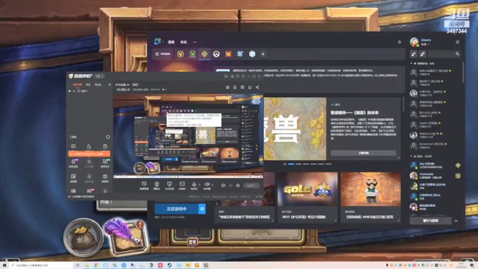
Task: Select the Hearthstone game icon
Action: (x=204, y=54)
